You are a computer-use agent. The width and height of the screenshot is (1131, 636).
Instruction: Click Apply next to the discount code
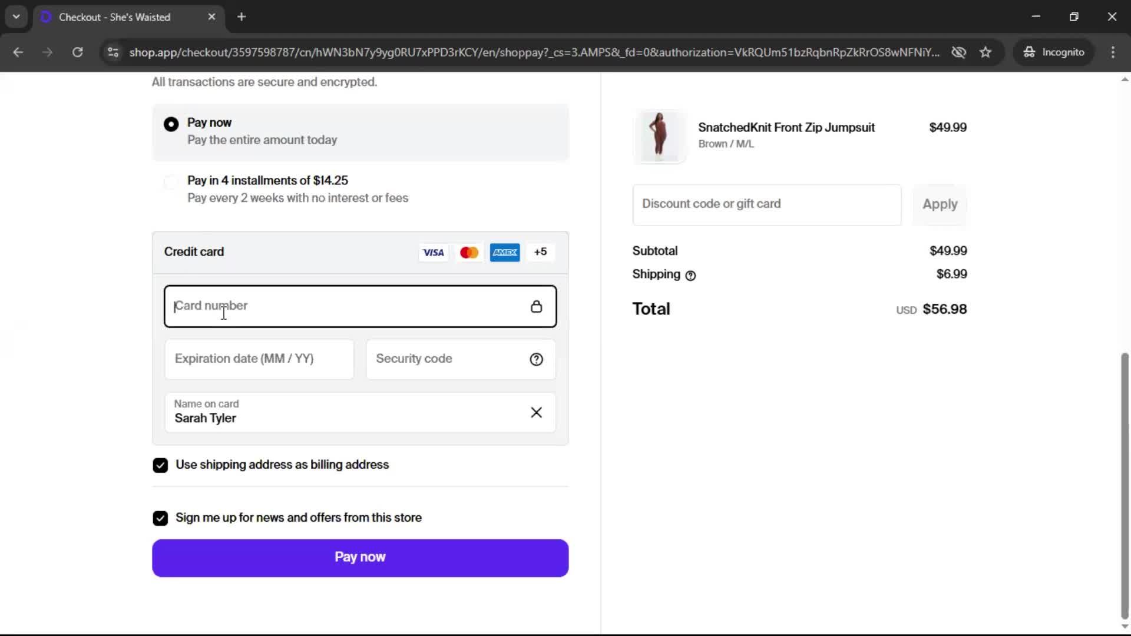click(x=940, y=204)
